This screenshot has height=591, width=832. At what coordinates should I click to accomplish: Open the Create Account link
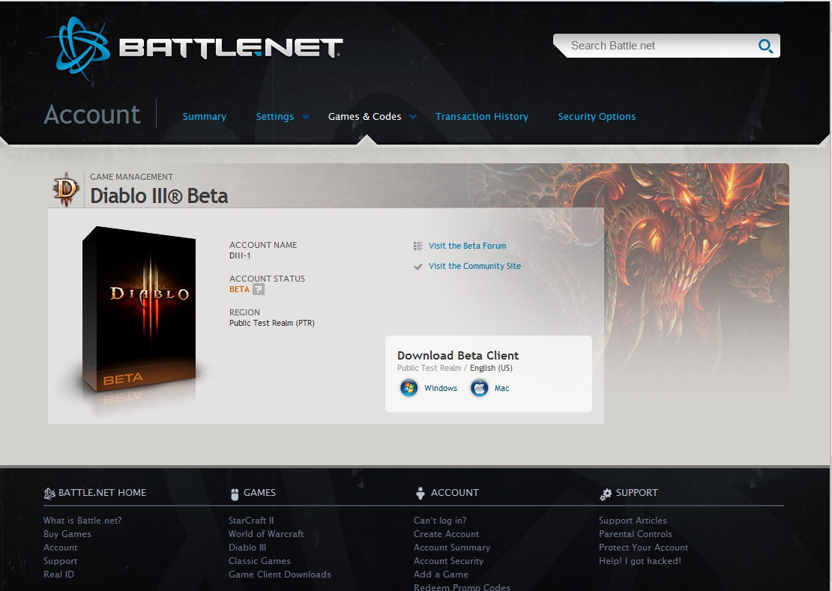click(x=446, y=534)
